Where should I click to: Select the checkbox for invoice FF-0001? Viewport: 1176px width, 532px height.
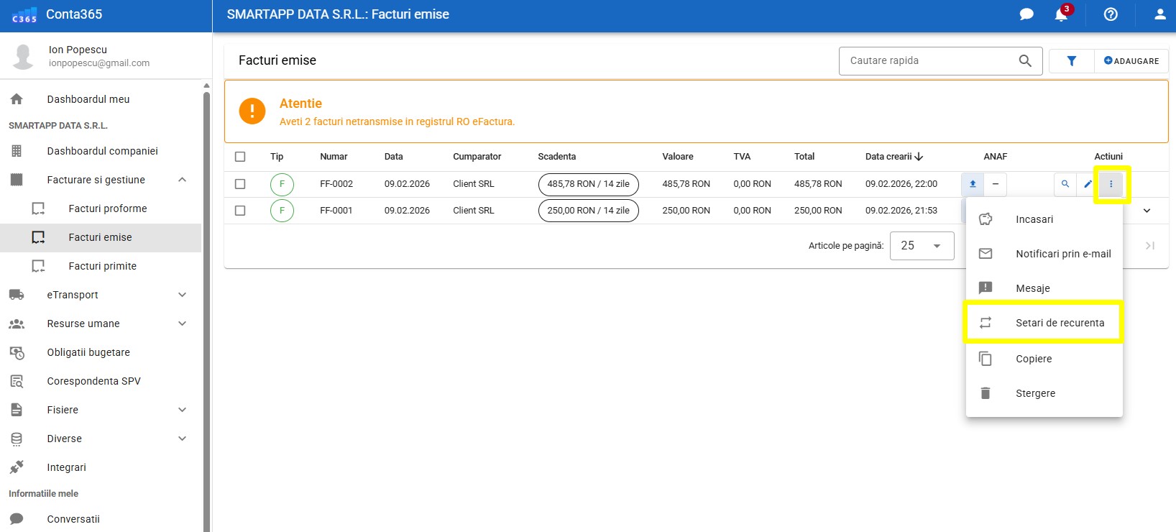[x=240, y=211]
